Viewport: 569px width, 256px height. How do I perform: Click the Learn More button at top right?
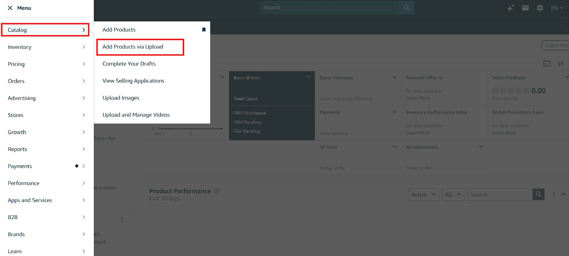(x=555, y=45)
